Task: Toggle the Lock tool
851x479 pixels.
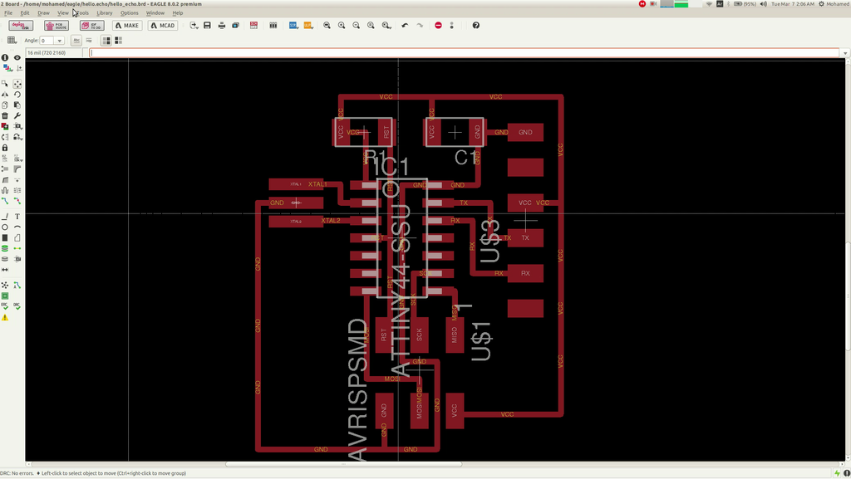Action: (5, 148)
